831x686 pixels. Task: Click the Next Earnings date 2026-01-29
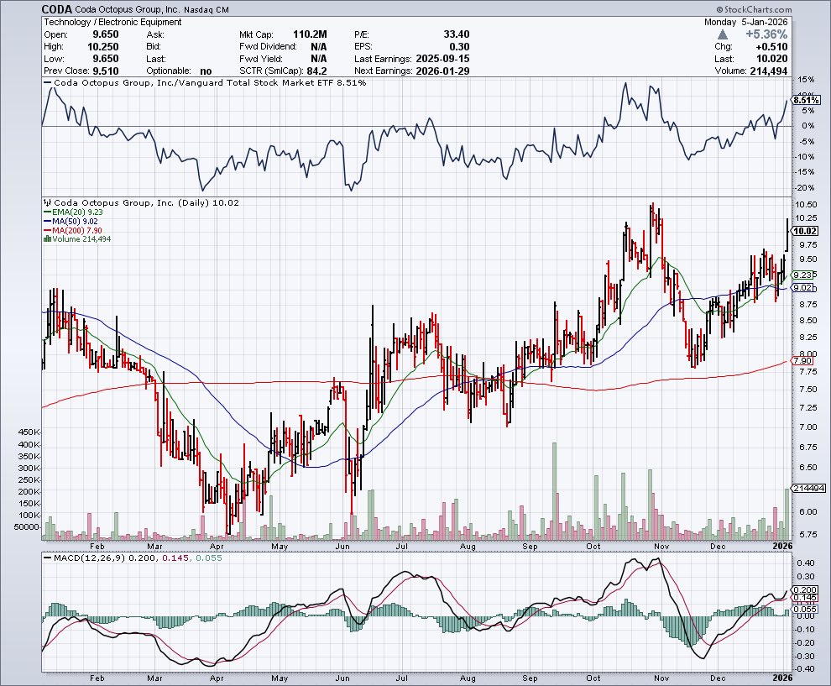click(x=442, y=71)
